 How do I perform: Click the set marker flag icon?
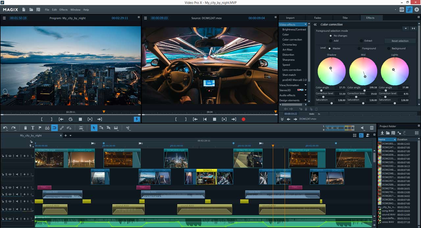pyautogui.click(x=40, y=128)
